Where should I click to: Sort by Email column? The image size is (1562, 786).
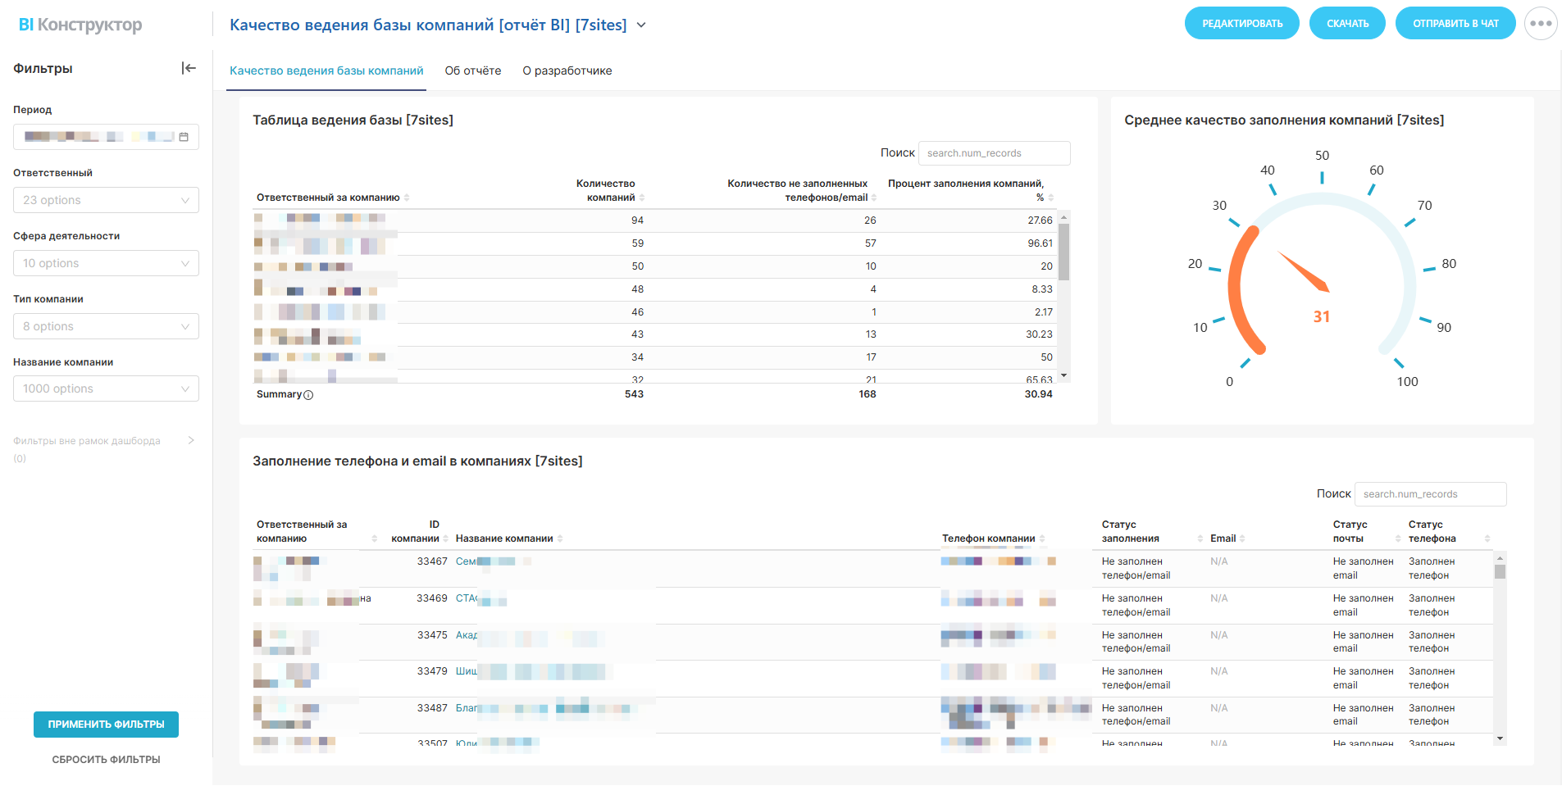[1242, 538]
